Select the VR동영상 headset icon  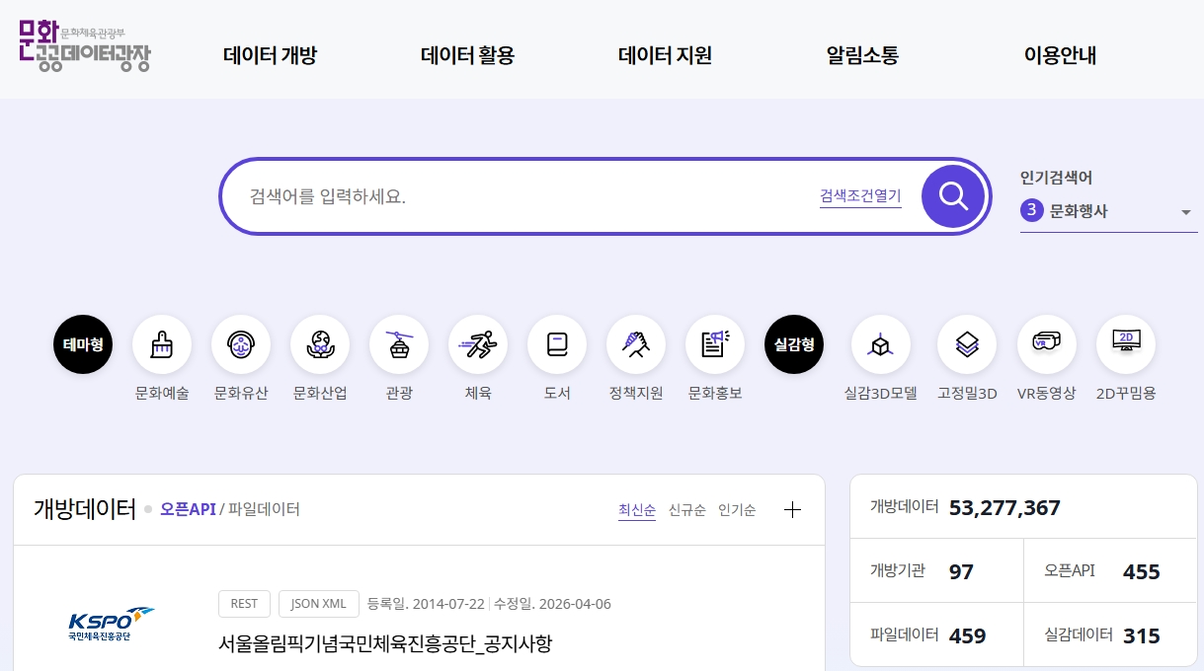pos(1046,344)
